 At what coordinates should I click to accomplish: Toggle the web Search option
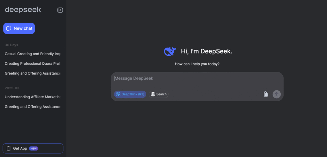tap(158, 94)
